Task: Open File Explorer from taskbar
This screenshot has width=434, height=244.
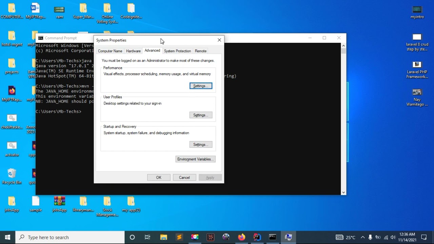Action: pyautogui.click(x=163, y=237)
